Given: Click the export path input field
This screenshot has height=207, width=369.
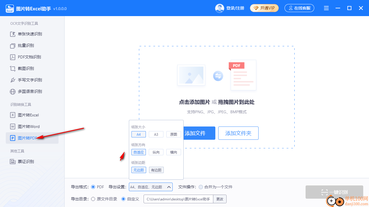Looking at the screenshot, I should (x=178, y=199).
